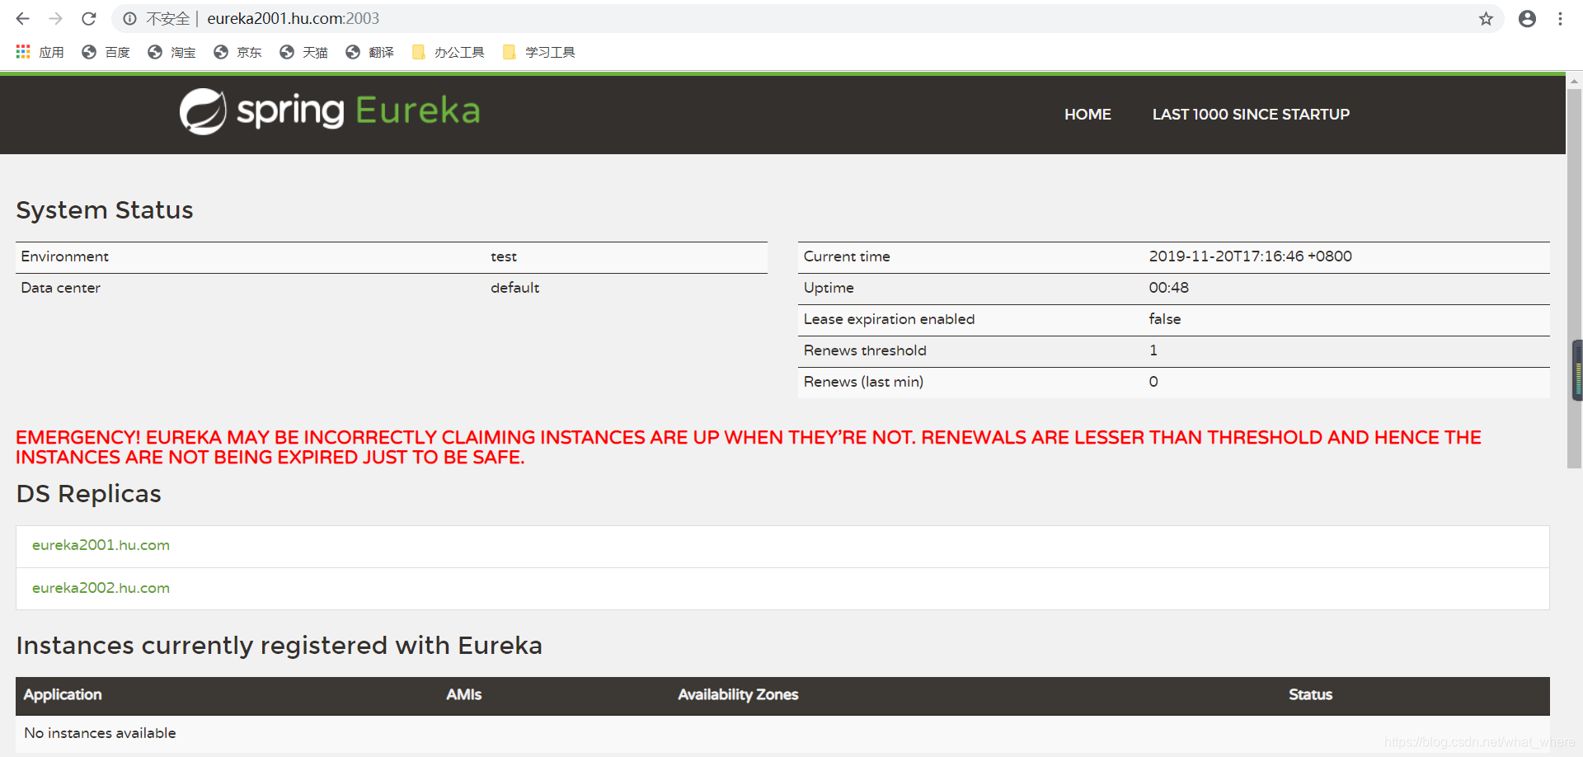This screenshot has width=1583, height=757.
Task: Click the AMIs column header
Action: pyautogui.click(x=464, y=694)
